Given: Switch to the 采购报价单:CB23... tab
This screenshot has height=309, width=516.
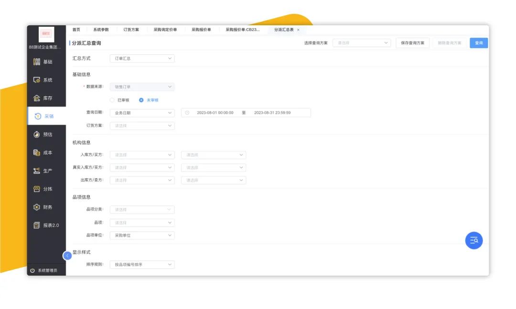Looking at the screenshot, I should tap(243, 30).
